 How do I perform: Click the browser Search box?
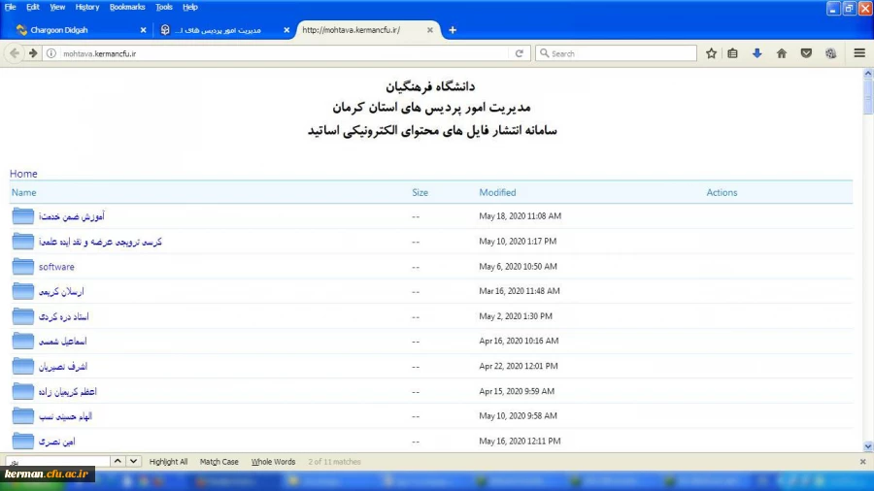616,53
